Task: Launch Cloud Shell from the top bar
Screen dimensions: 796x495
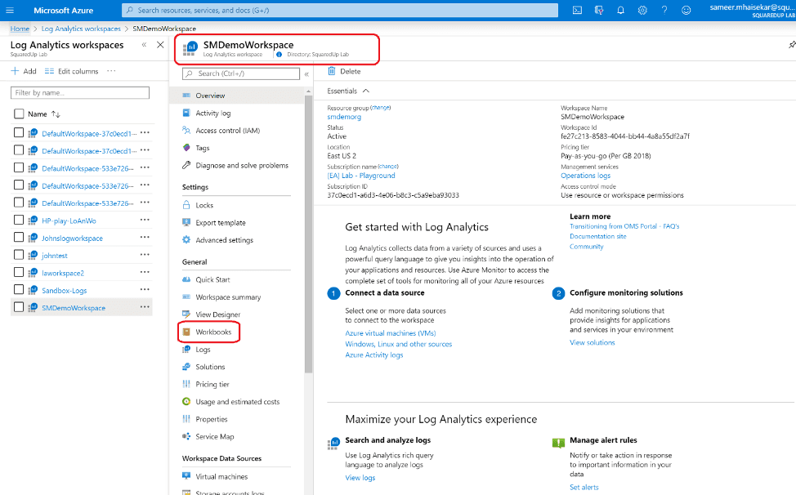Action: (x=577, y=10)
